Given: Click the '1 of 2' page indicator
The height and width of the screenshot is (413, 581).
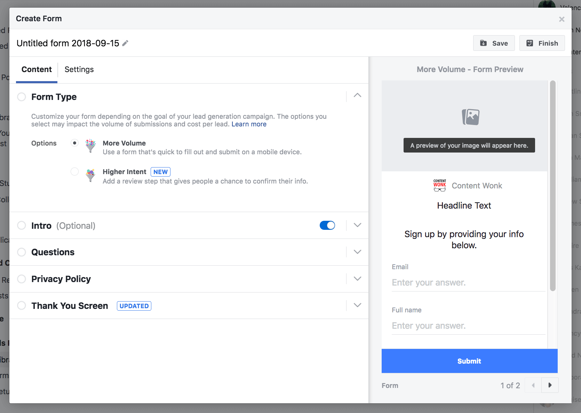Looking at the screenshot, I should click(x=510, y=385).
